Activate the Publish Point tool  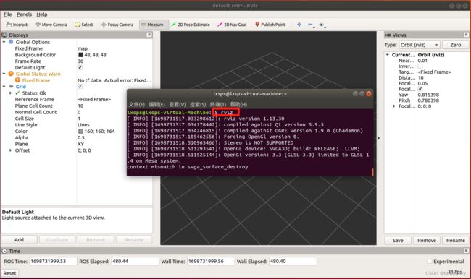click(x=270, y=25)
